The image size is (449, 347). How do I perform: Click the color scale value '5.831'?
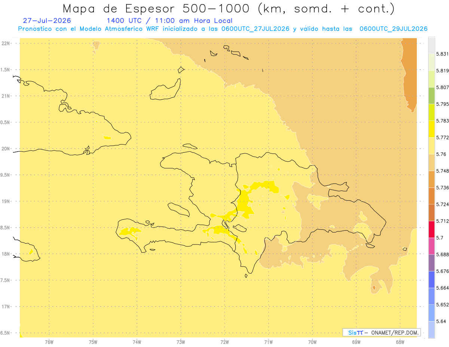(442, 54)
